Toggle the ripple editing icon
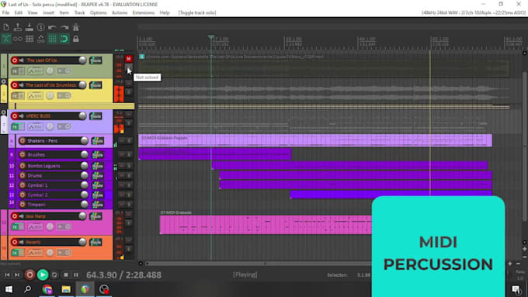528x297 pixels. [30, 39]
